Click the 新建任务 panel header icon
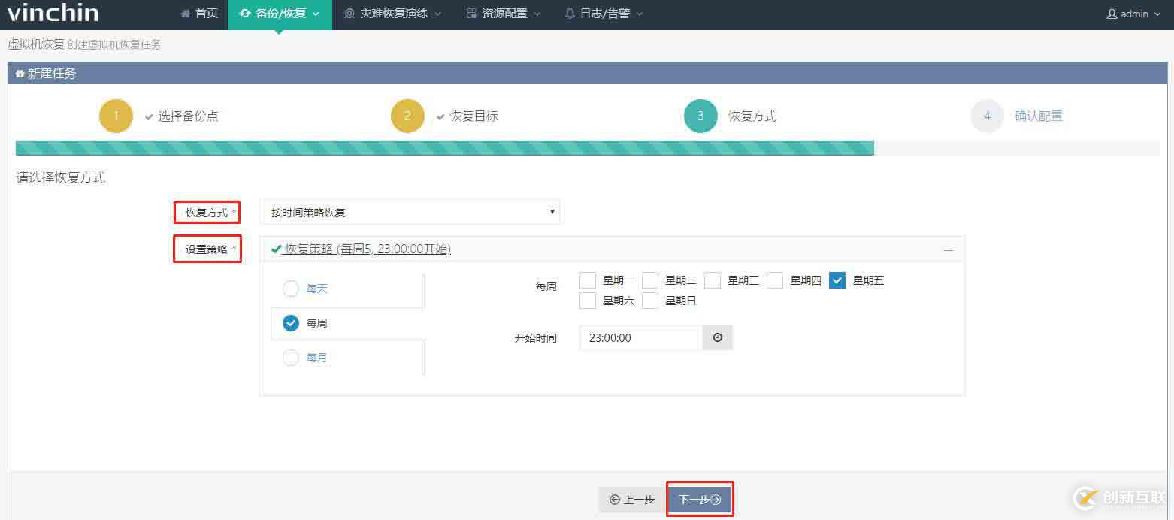The width and height of the screenshot is (1174, 520). (x=20, y=73)
